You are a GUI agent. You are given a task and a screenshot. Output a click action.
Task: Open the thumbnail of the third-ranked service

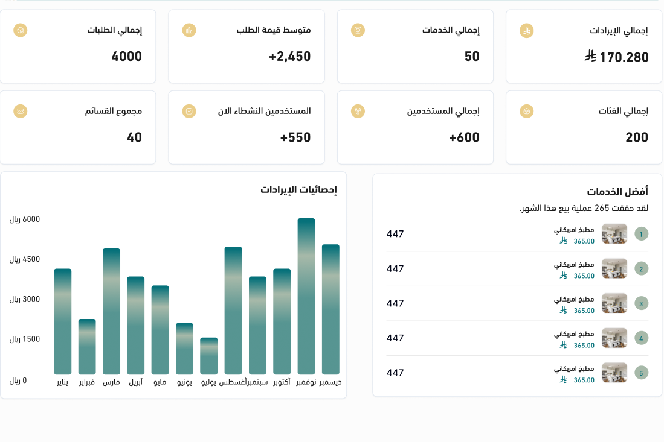pos(614,303)
